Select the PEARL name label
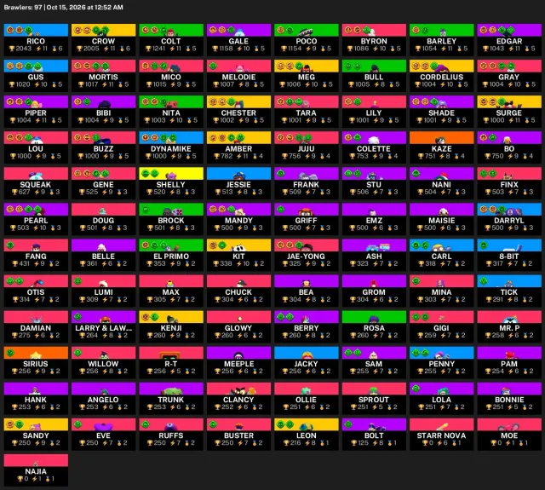 [36, 221]
